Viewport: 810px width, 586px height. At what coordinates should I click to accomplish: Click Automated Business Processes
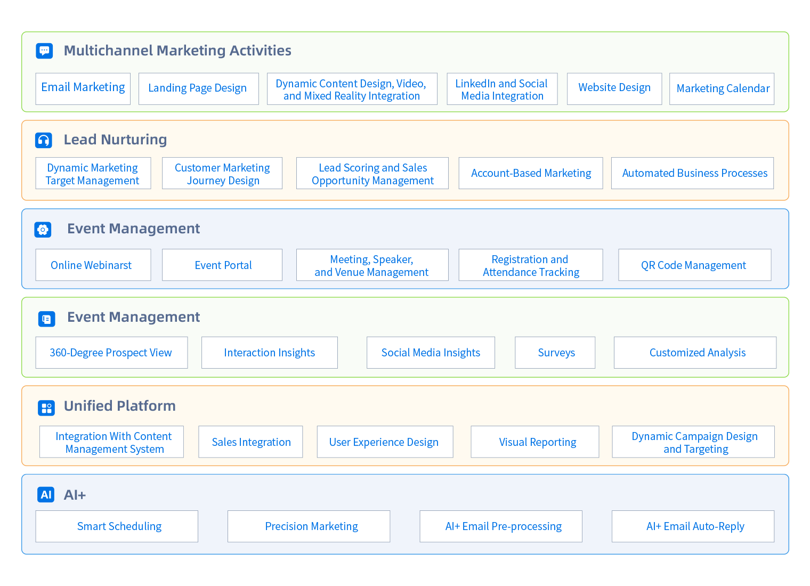coord(693,173)
